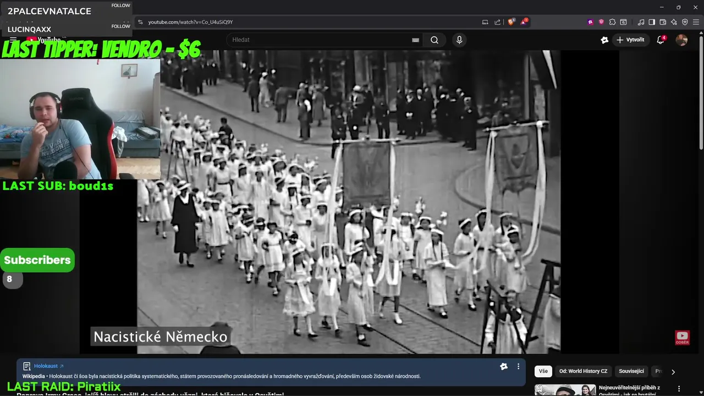Click the site settings icon left of URL
The height and width of the screenshot is (396, 704).
point(140,22)
